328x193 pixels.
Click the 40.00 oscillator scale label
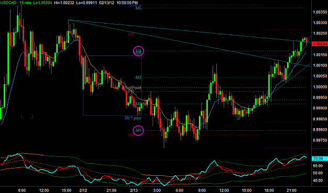click(x=318, y=180)
